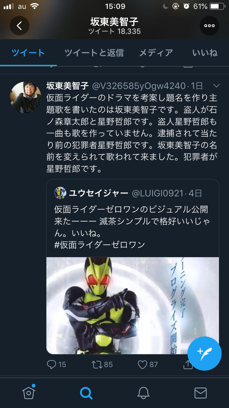Reply to the tweet with 15 comments
This screenshot has width=229, height=408.
coord(56,364)
